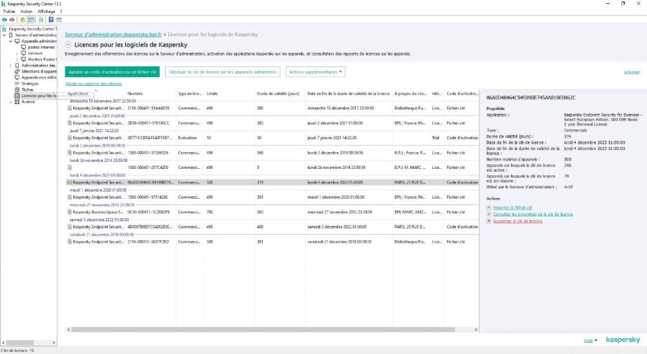This screenshot has height=354, width=647.
Task: Click the key icon of license 2118-000451-51AA6D55
Action: (x=70, y=108)
